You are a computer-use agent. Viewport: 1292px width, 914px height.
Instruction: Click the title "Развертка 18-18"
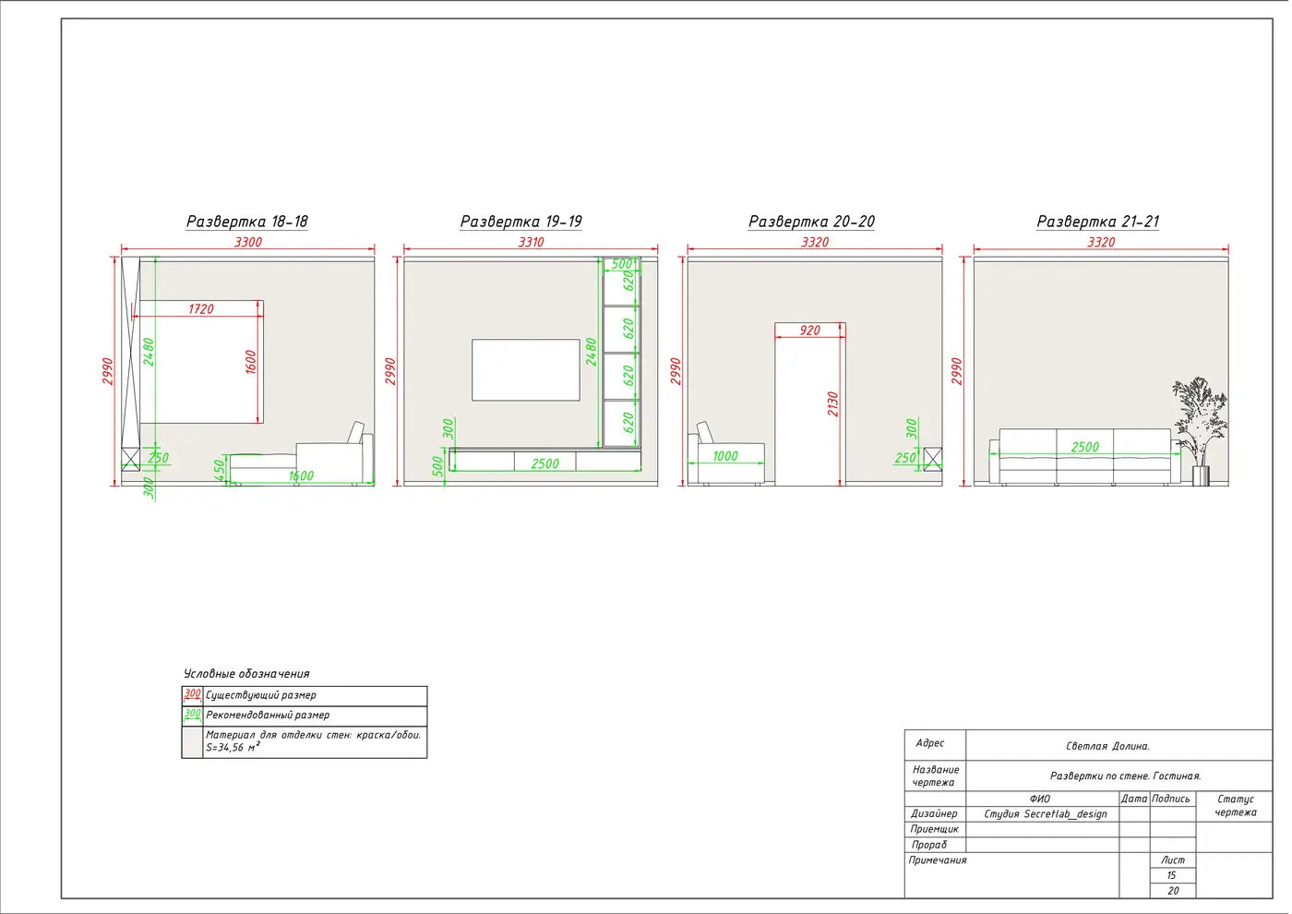[x=247, y=222]
